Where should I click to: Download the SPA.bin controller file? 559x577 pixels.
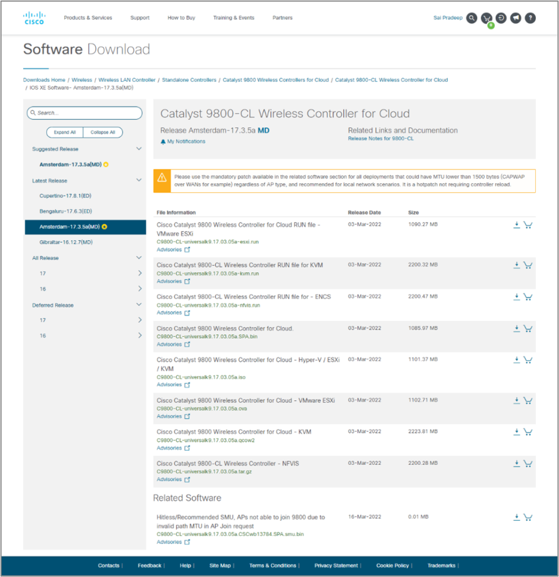pyautogui.click(x=517, y=329)
